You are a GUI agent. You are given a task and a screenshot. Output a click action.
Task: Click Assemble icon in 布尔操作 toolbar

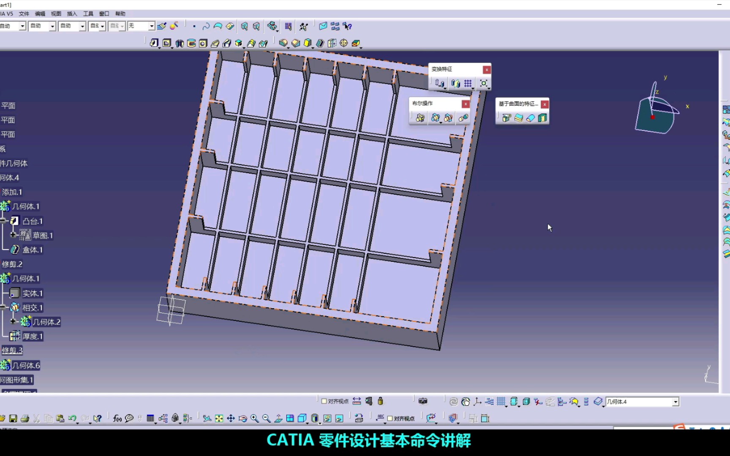420,118
